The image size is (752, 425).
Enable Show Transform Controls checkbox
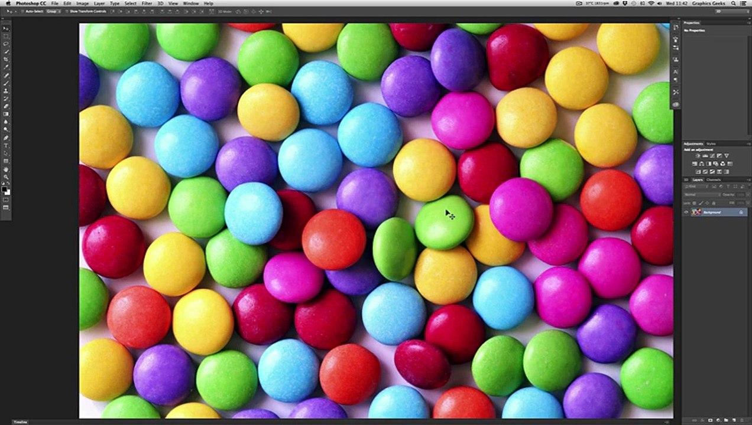point(66,11)
